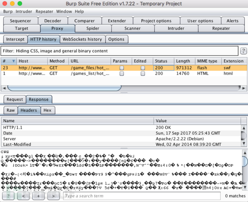Image resolution: width=248 pixels, height=202 pixels.
Task: Sort history by Status column
Action: coord(164,61)
